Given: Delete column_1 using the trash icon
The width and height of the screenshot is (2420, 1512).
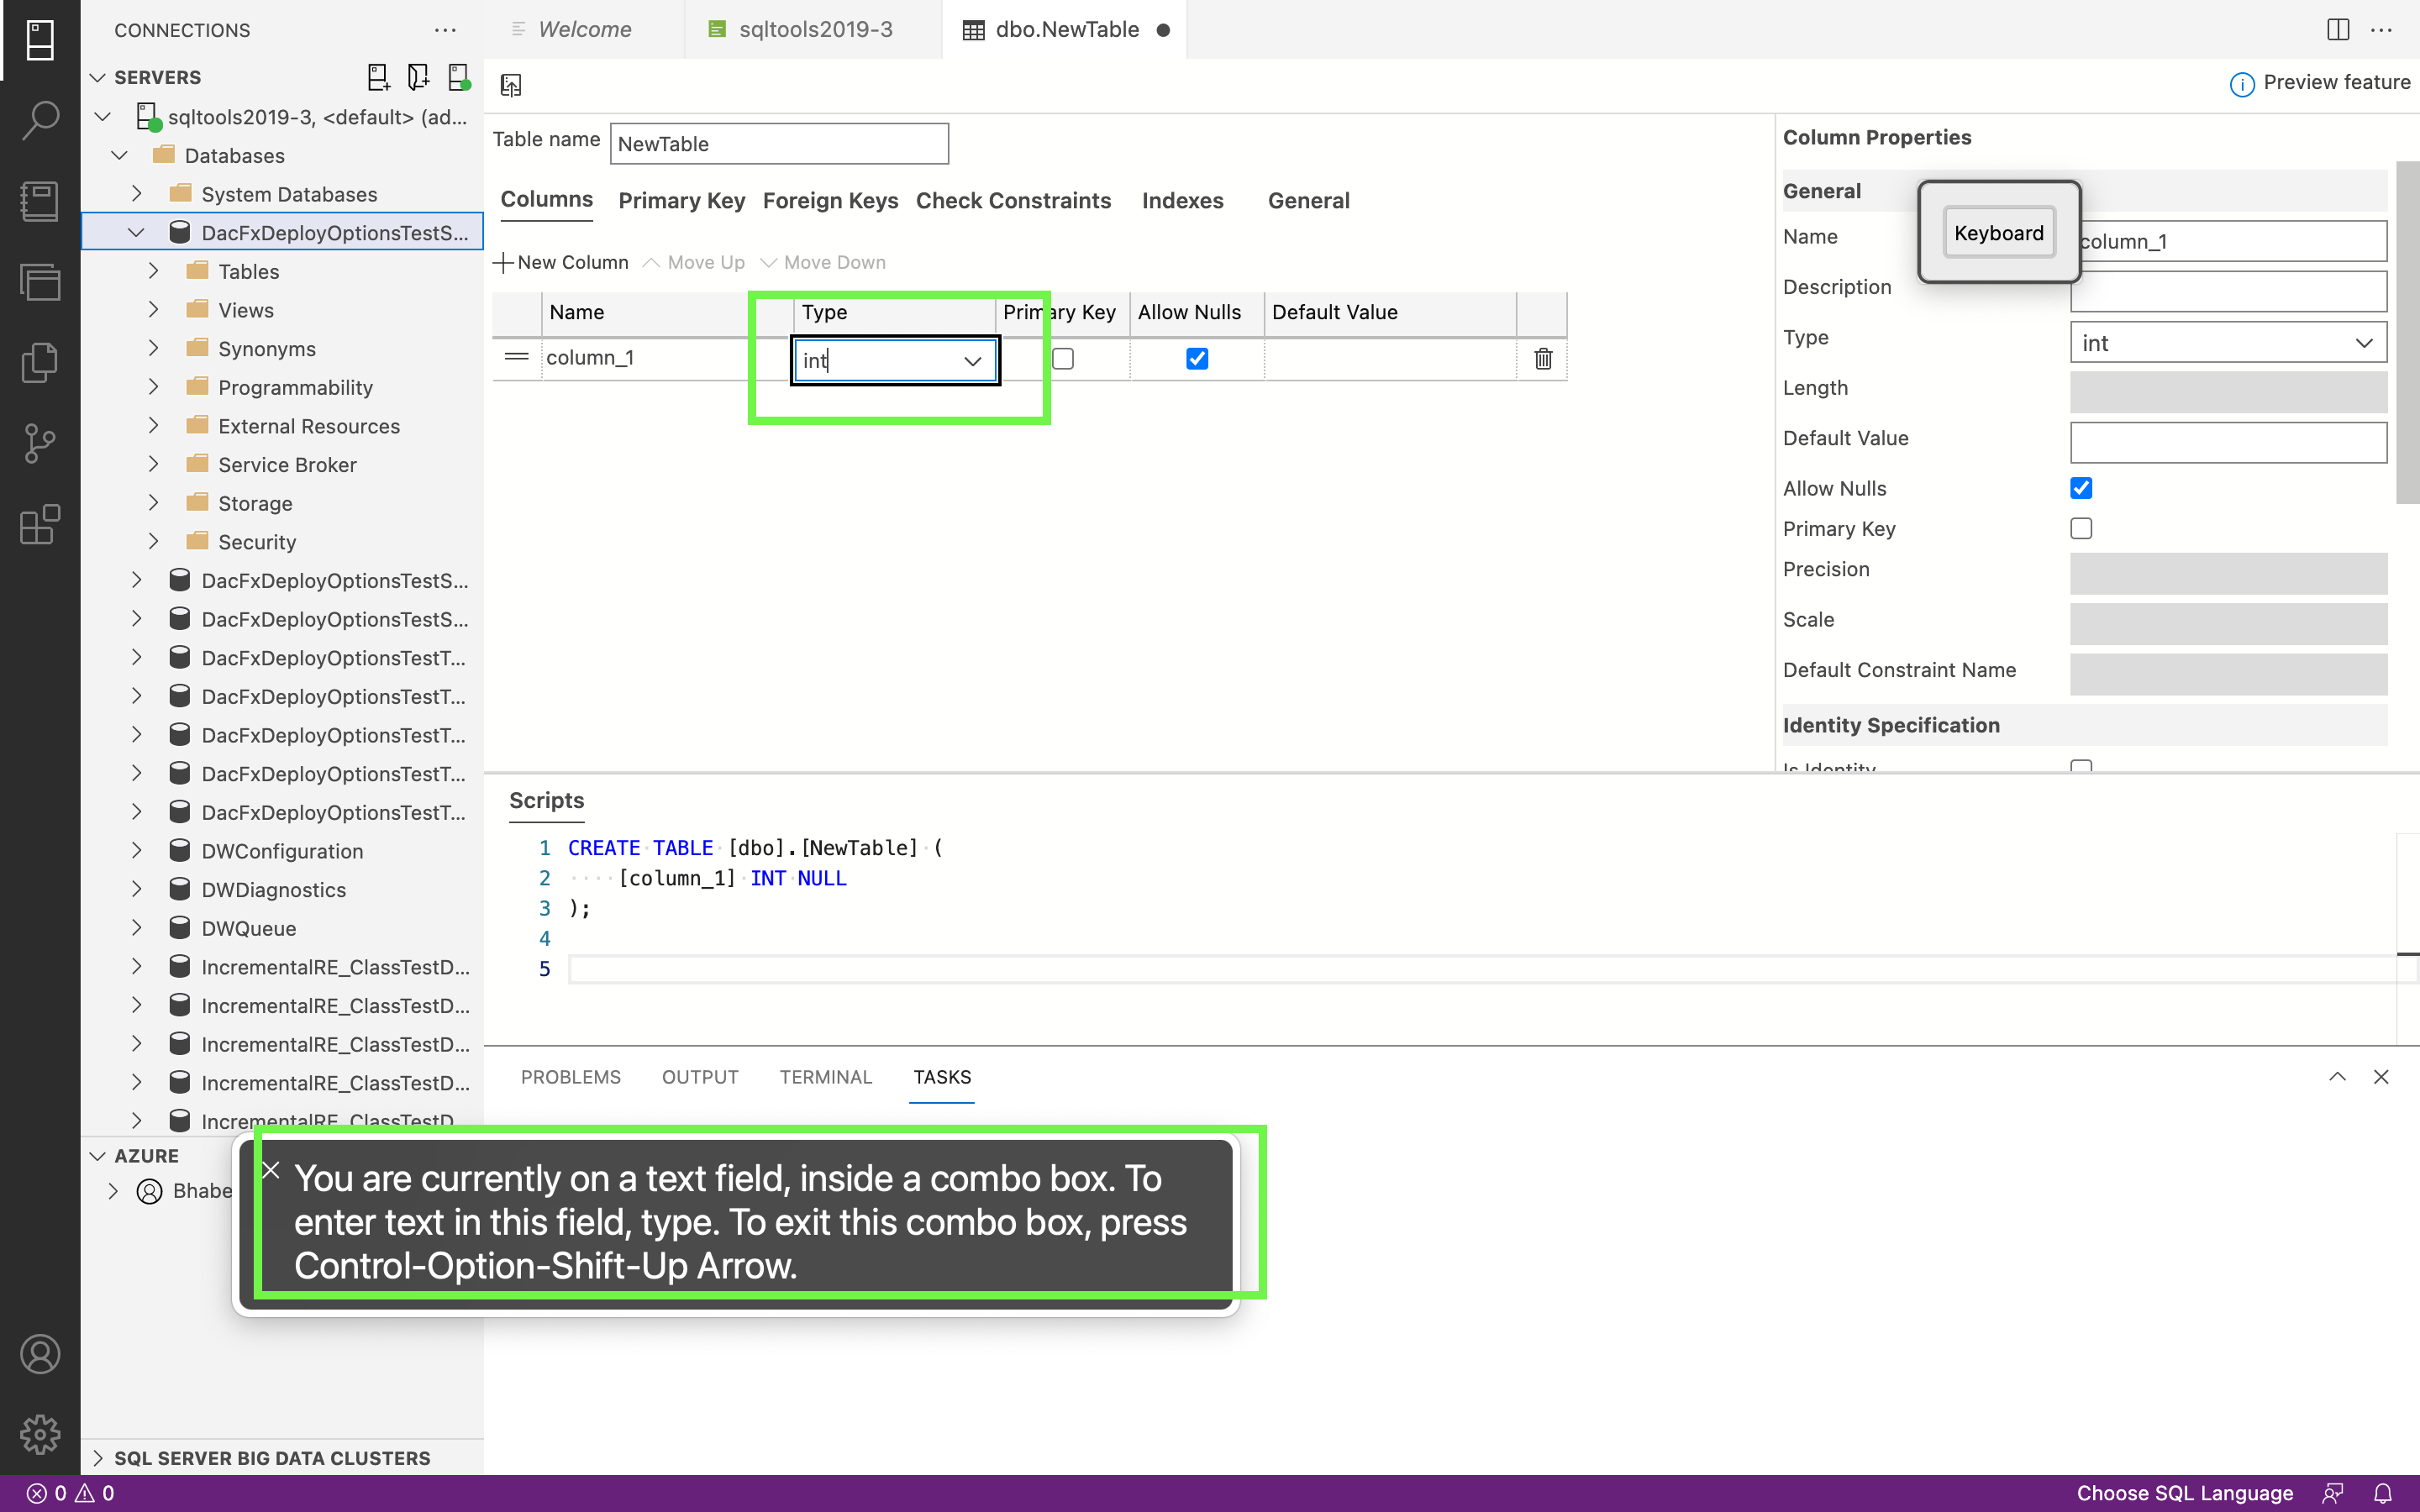Looking at the screenshot, I should point(1542,358).
